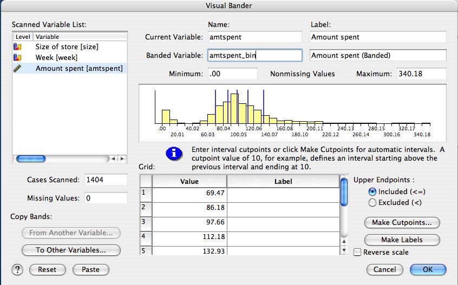
Task: Click row header number 3 in grid
Action: point(146,224)
